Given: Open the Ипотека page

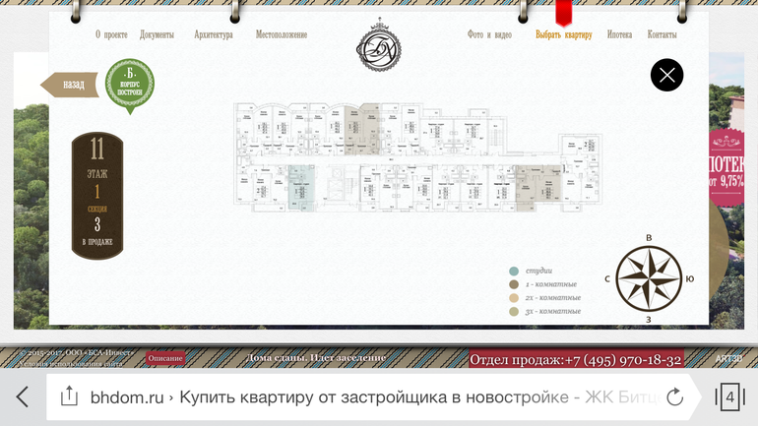Looking at the screenshot, I should click(619, 35).
